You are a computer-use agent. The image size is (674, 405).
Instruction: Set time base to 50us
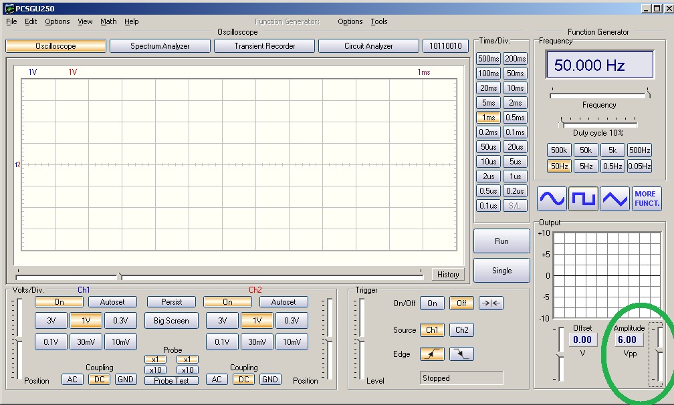pos(488,147)
